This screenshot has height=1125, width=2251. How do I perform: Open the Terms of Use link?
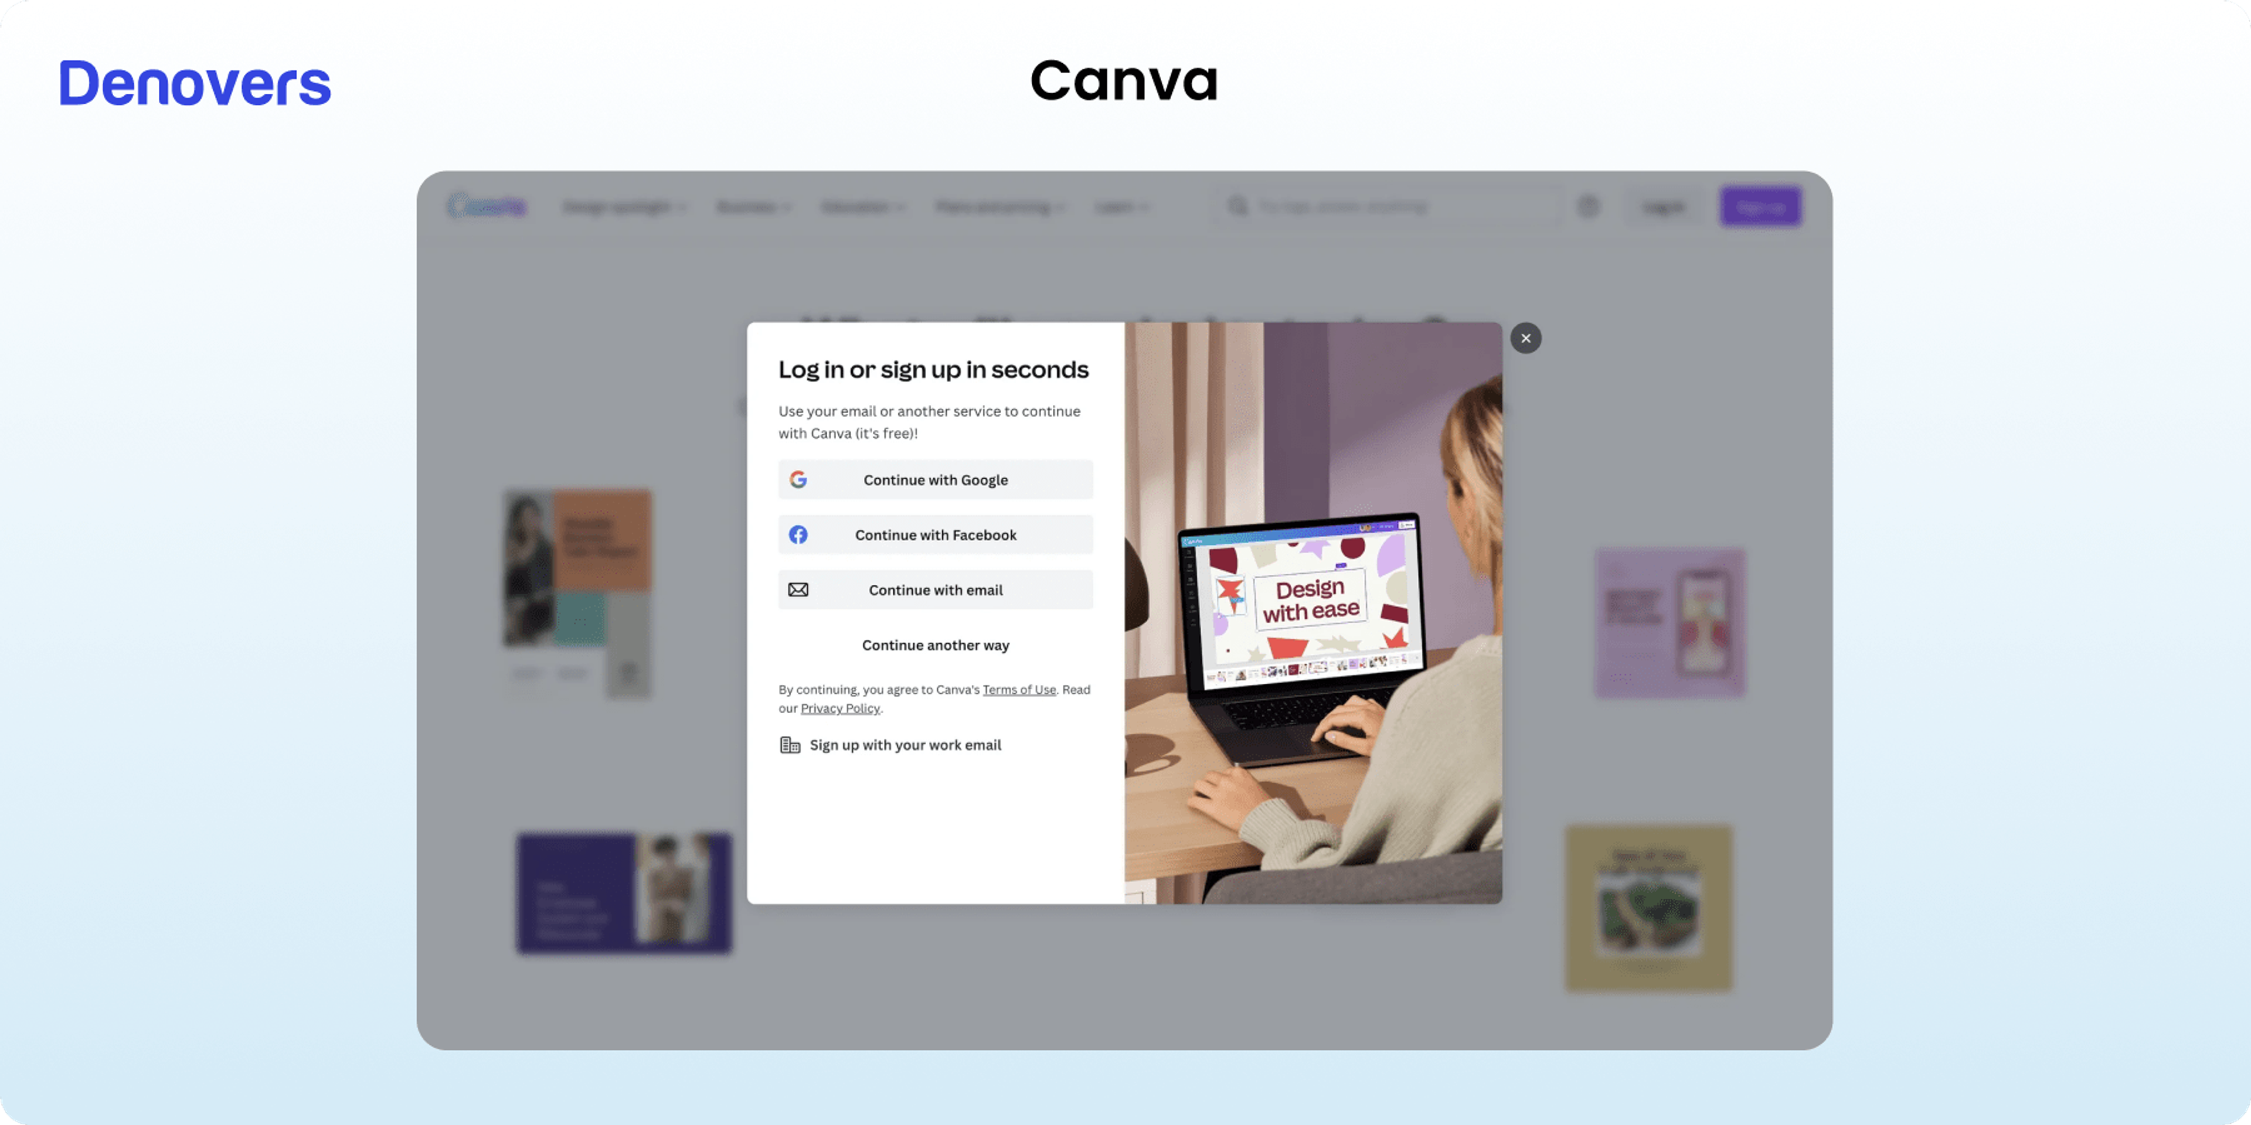point(1019,689)
